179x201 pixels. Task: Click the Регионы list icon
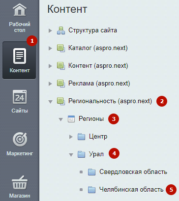coord(71,119)
